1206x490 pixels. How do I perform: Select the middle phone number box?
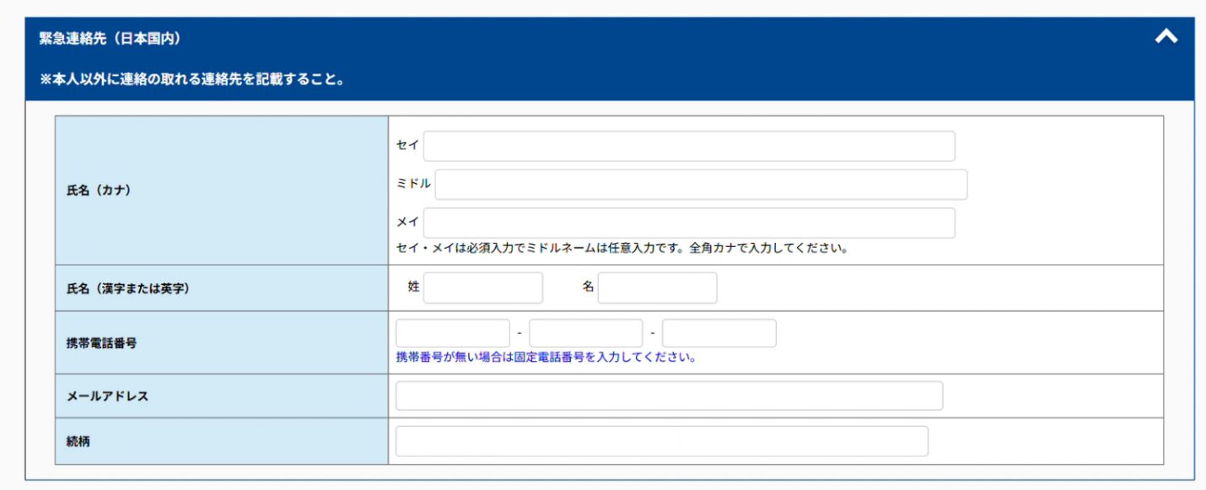(586, 333)
